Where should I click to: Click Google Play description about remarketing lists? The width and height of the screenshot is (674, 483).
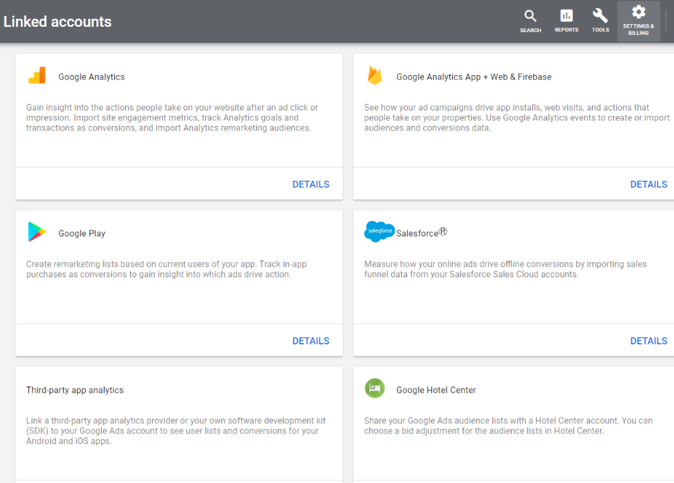[x=166, y=269]
